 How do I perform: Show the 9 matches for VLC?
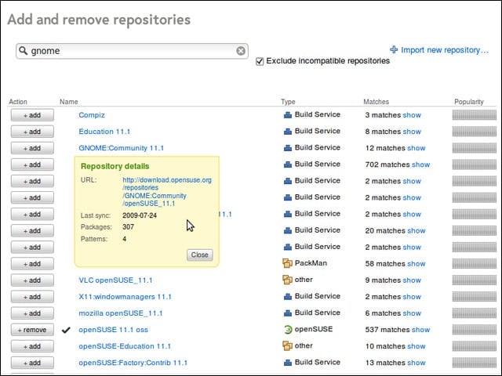click(x=412, y=280)
